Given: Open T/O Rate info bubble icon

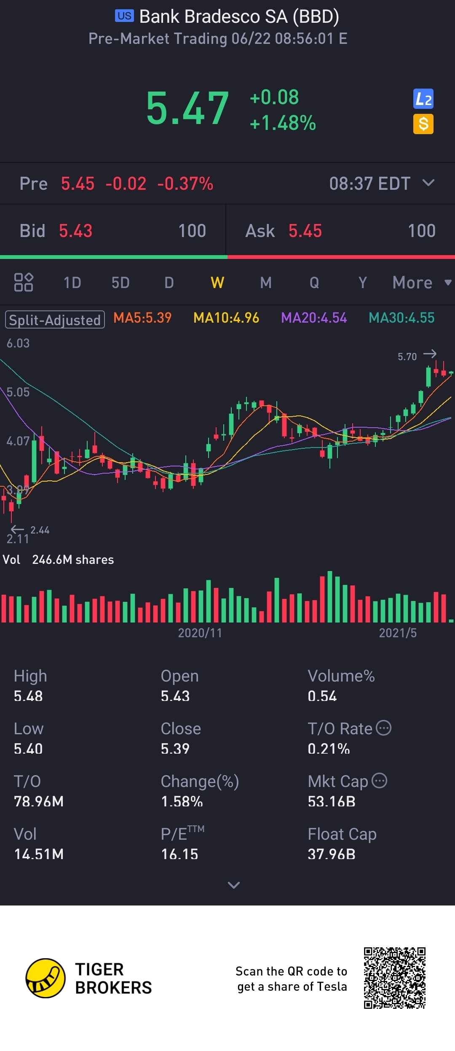Looking at the screenshot, I should [383, 728].
